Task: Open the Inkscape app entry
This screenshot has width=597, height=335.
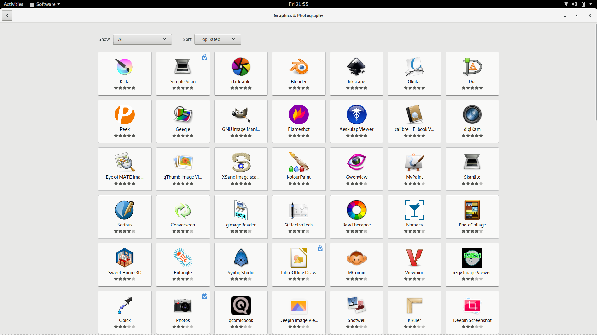Action: (x=356, y=74)
